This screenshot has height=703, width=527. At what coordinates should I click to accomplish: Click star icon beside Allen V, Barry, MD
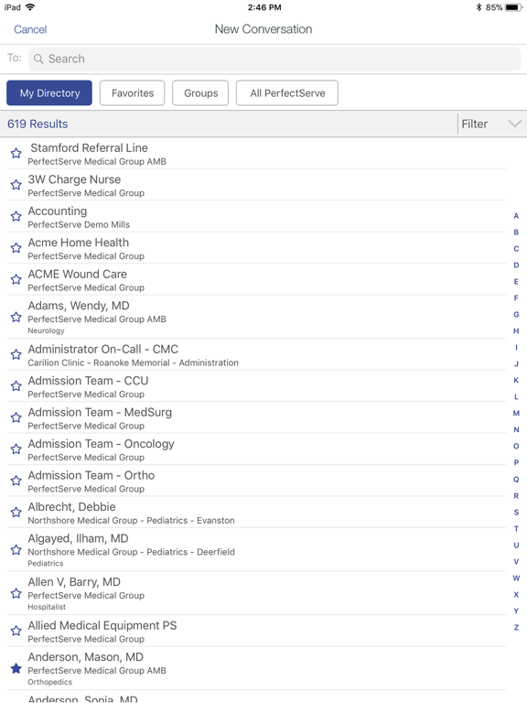point(16,593)
